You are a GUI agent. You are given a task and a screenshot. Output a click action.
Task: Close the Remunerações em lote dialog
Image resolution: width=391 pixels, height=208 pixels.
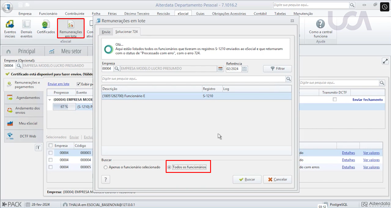292,21
